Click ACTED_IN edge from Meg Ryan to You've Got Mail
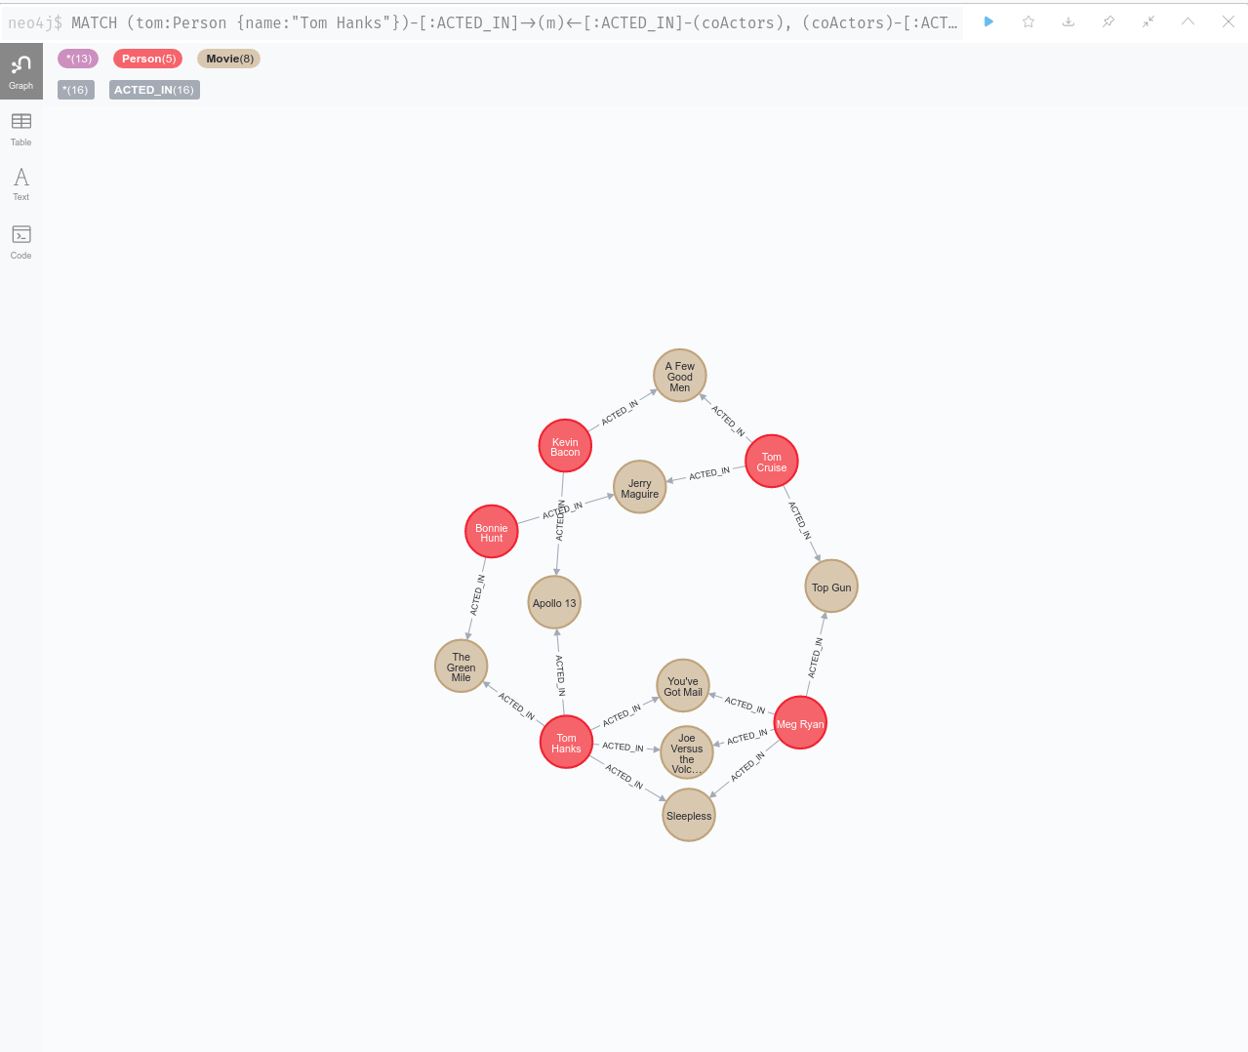Screen dimensions: 1248x1052 click(x=745, y=705)
